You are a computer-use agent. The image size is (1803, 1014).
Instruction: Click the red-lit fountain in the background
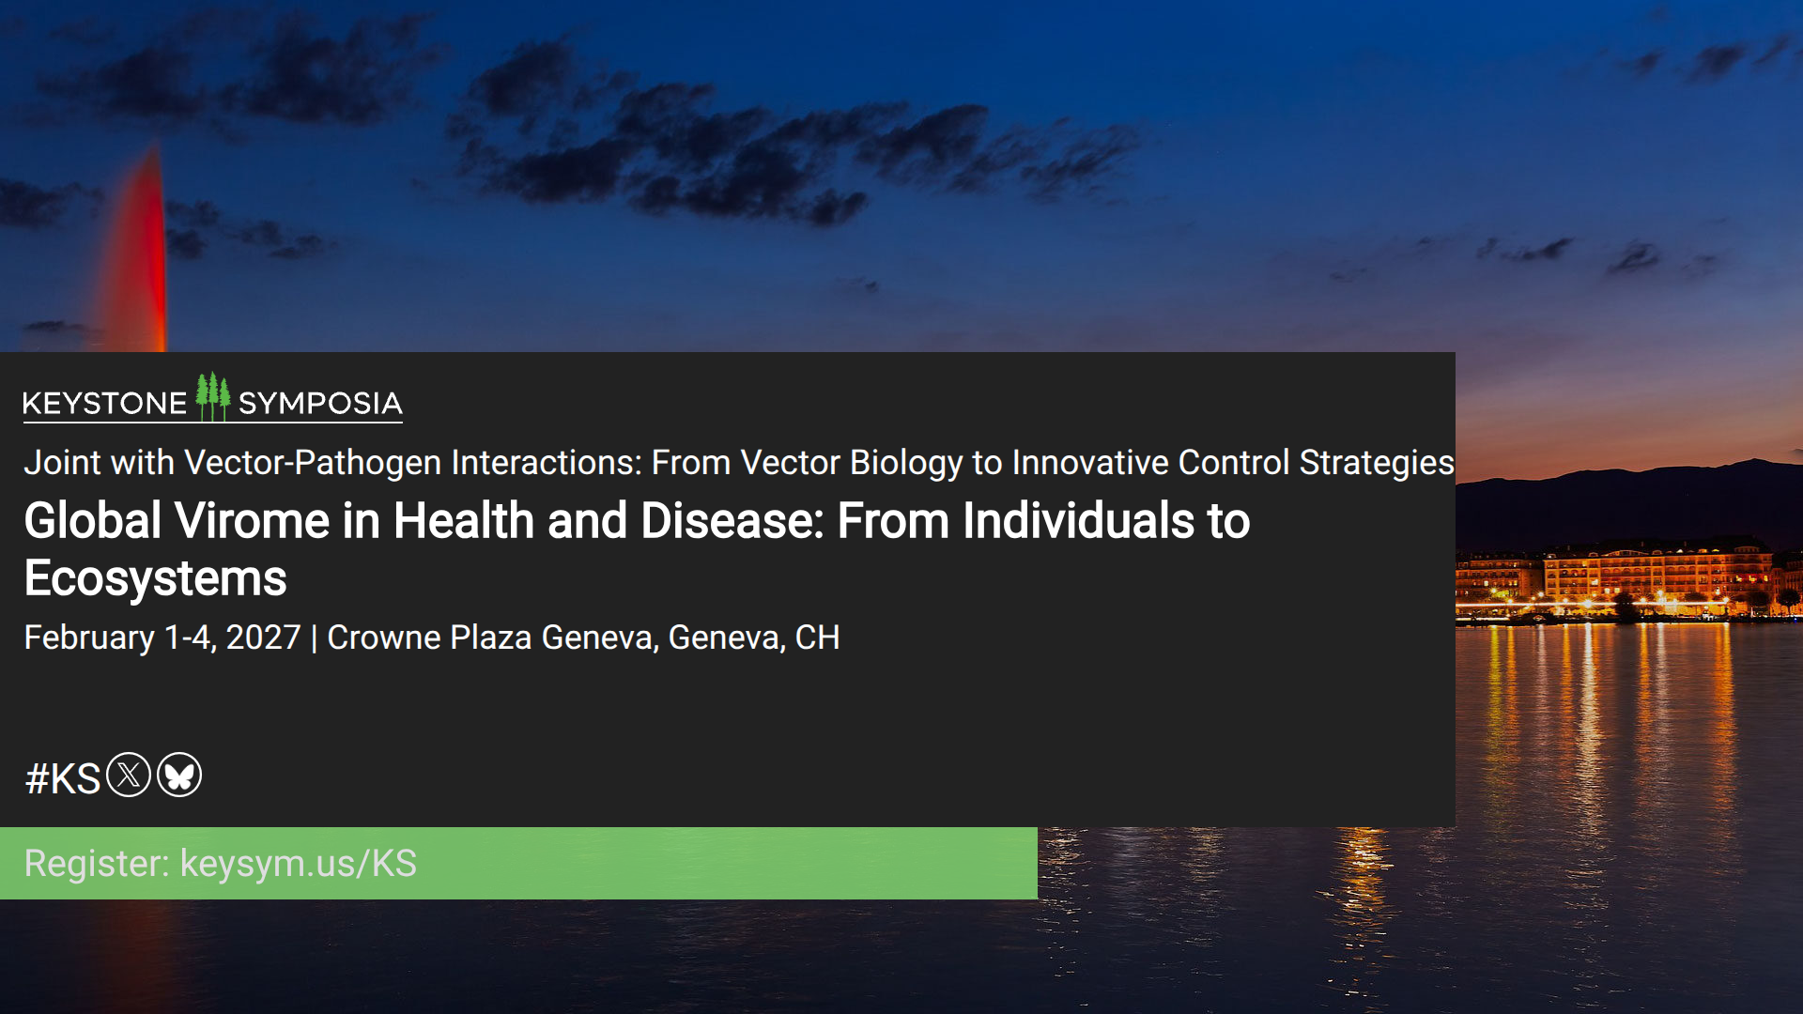click(142, 253)
